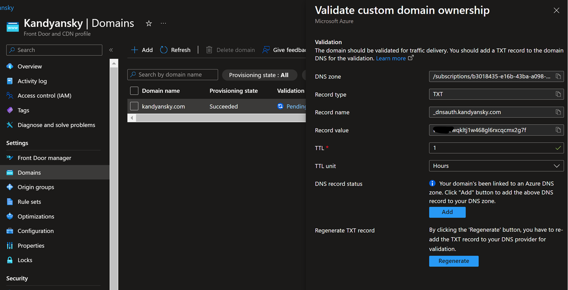Check the kandyansky.com row checkbox
This screenshot has width=568, height=290.
134,106
